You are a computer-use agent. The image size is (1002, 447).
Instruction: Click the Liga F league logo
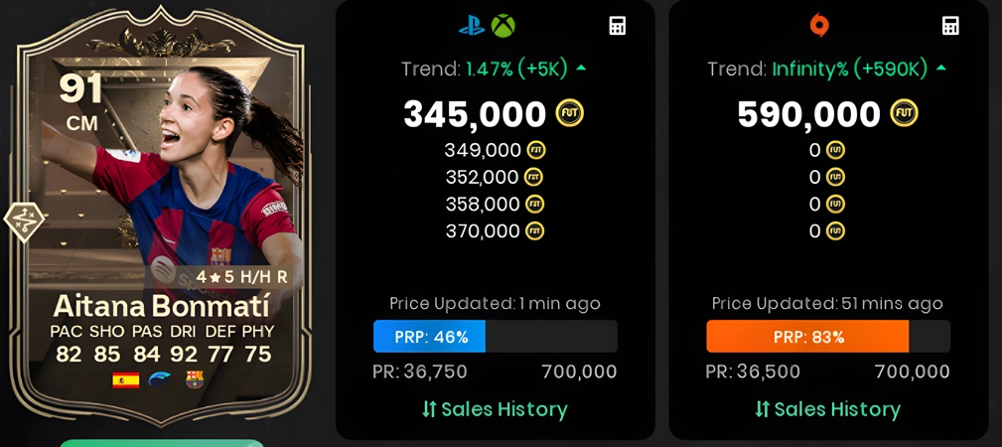[x=160, y=380]
